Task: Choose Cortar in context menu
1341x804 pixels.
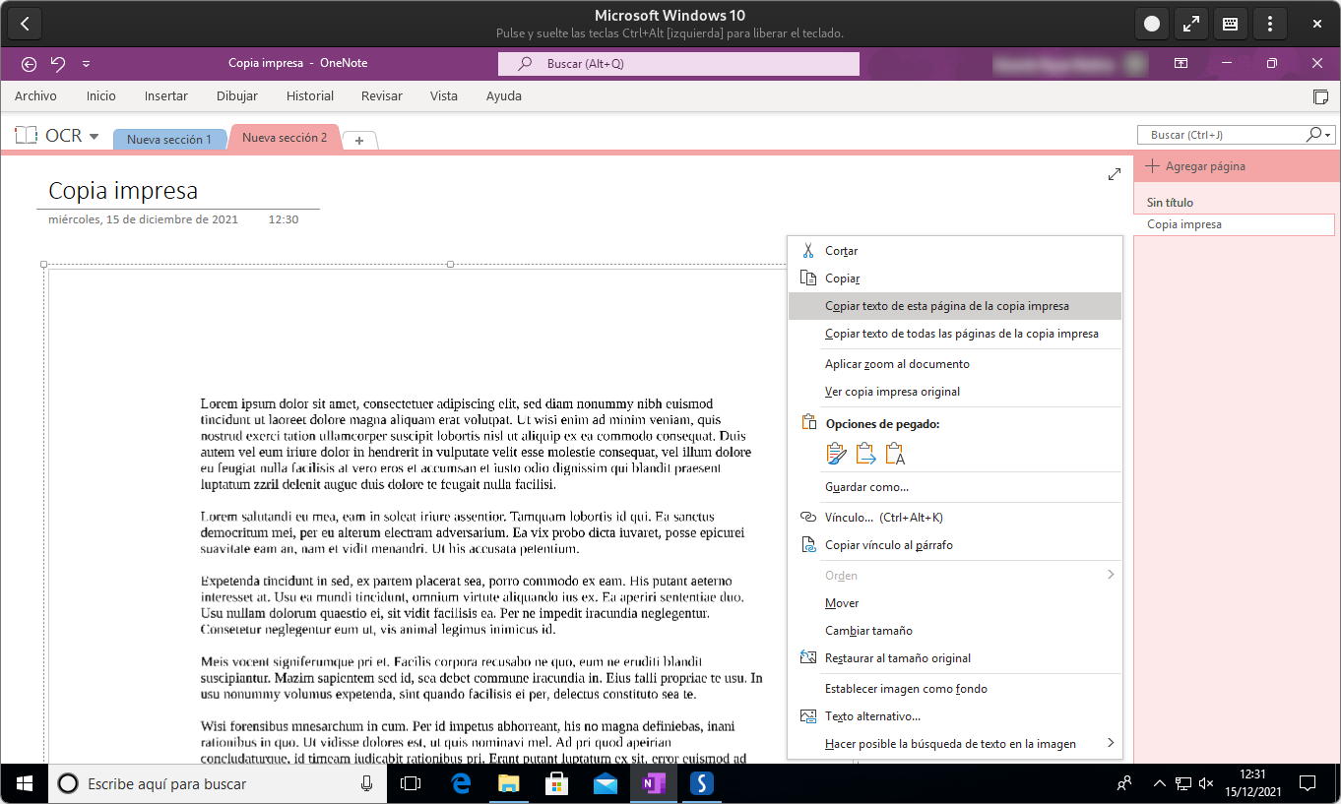Action: tap(955, 251)
